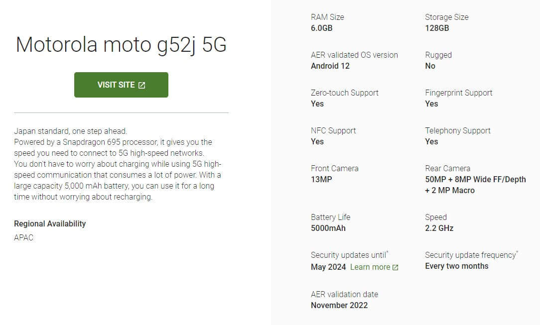Click the Yes under NFC Support
540x325 pixels.
pos(317,142)
